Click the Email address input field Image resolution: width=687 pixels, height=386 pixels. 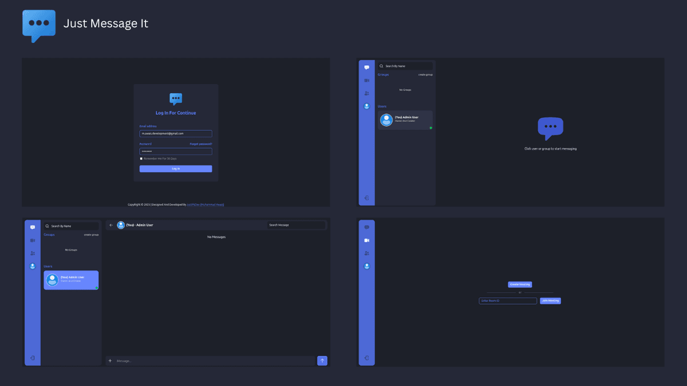pyautogui.click(x=176, y=133)
